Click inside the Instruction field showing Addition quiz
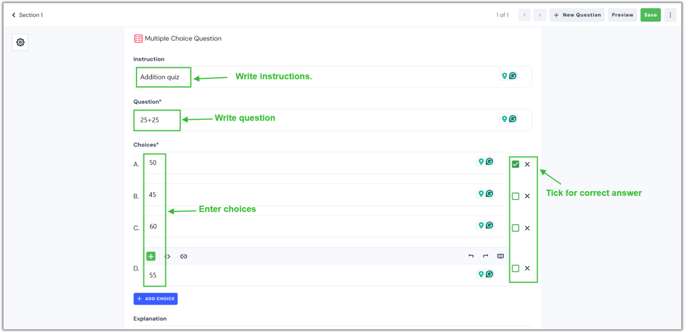690x332 pixels. point(163,77)
